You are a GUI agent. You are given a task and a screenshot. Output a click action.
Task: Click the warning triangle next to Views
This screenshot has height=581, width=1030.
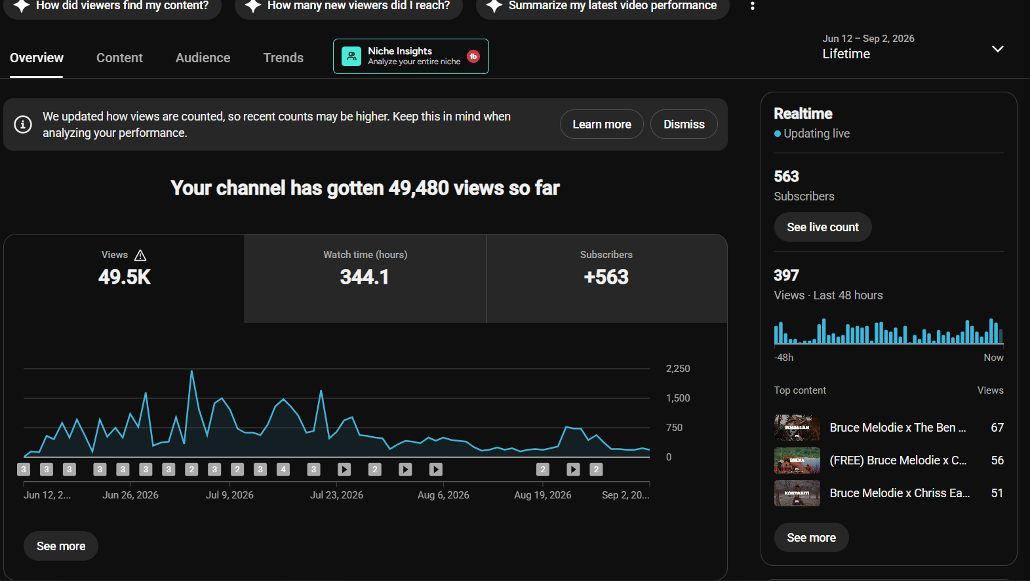(140, 255)
